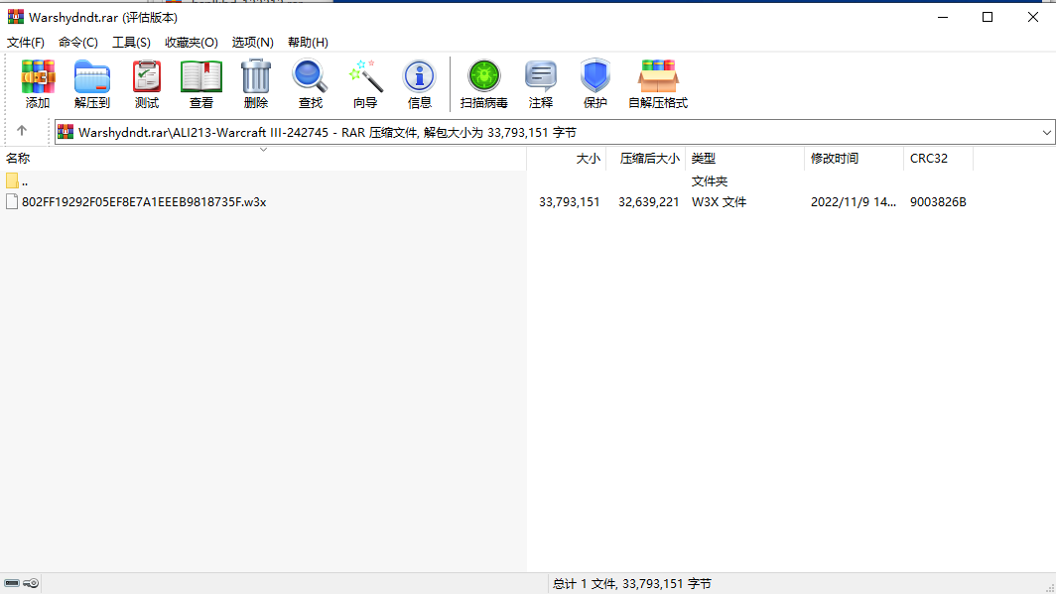Click the Extract To (解压到) icon

[x=92, y=83]
